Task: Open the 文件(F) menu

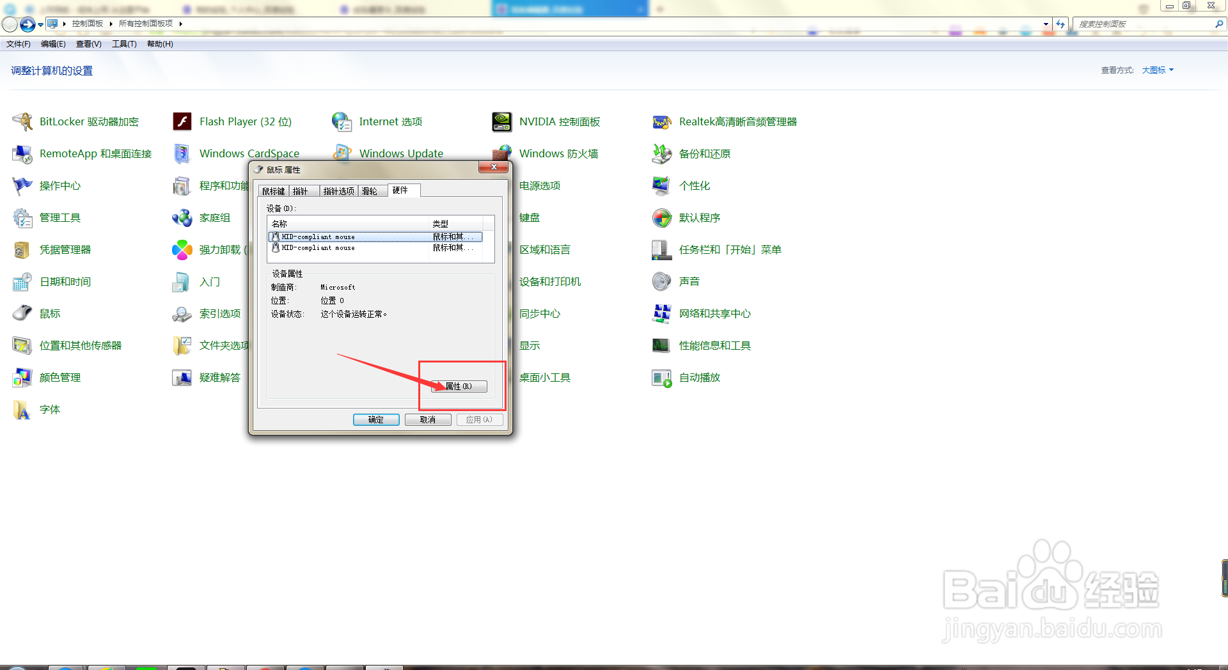Action: (x=19, y=44)
